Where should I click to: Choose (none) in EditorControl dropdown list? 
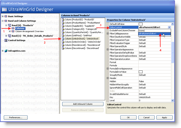tap(154, 31)
